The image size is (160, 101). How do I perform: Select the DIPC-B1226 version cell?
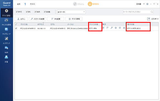(77, 28)
